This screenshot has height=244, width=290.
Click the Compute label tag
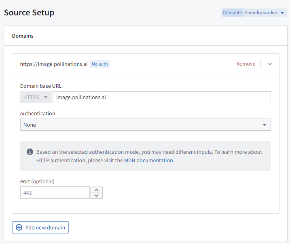[x=232, y=13]
